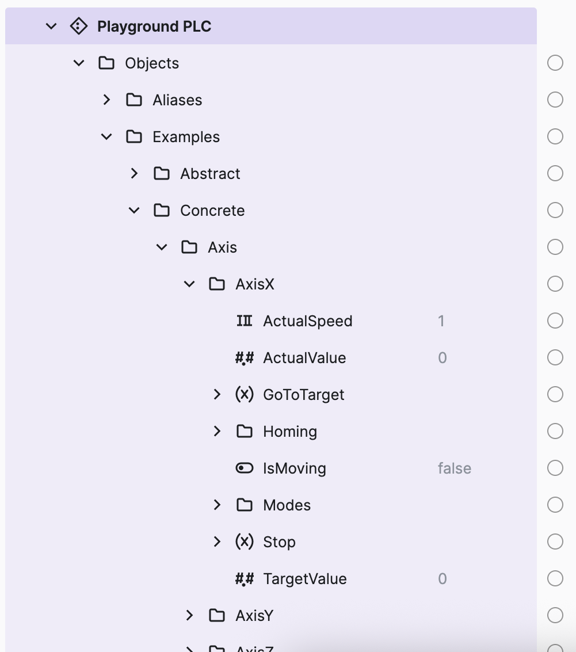Click the GoToTarget method icon

tap(245, 395)
